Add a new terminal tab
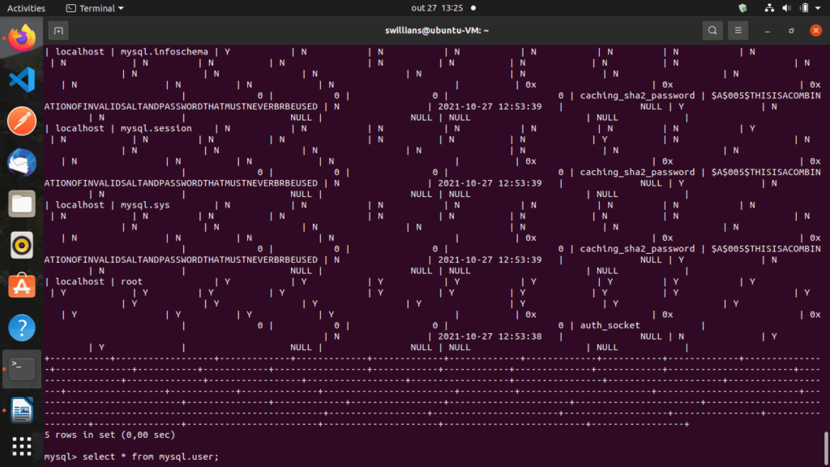This screenshot has height=467, width=830. click(58, 31)
